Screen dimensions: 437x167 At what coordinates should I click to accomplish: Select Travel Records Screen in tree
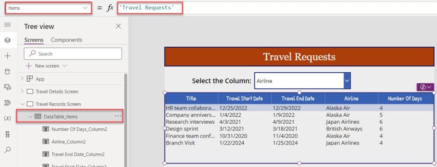tap(58, 104)
